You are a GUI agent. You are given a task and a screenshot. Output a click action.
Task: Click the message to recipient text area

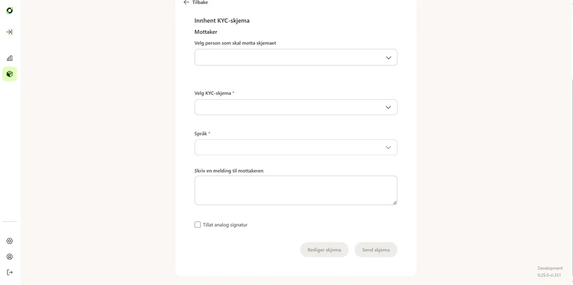pyautogui.click(x=296, y=190)
